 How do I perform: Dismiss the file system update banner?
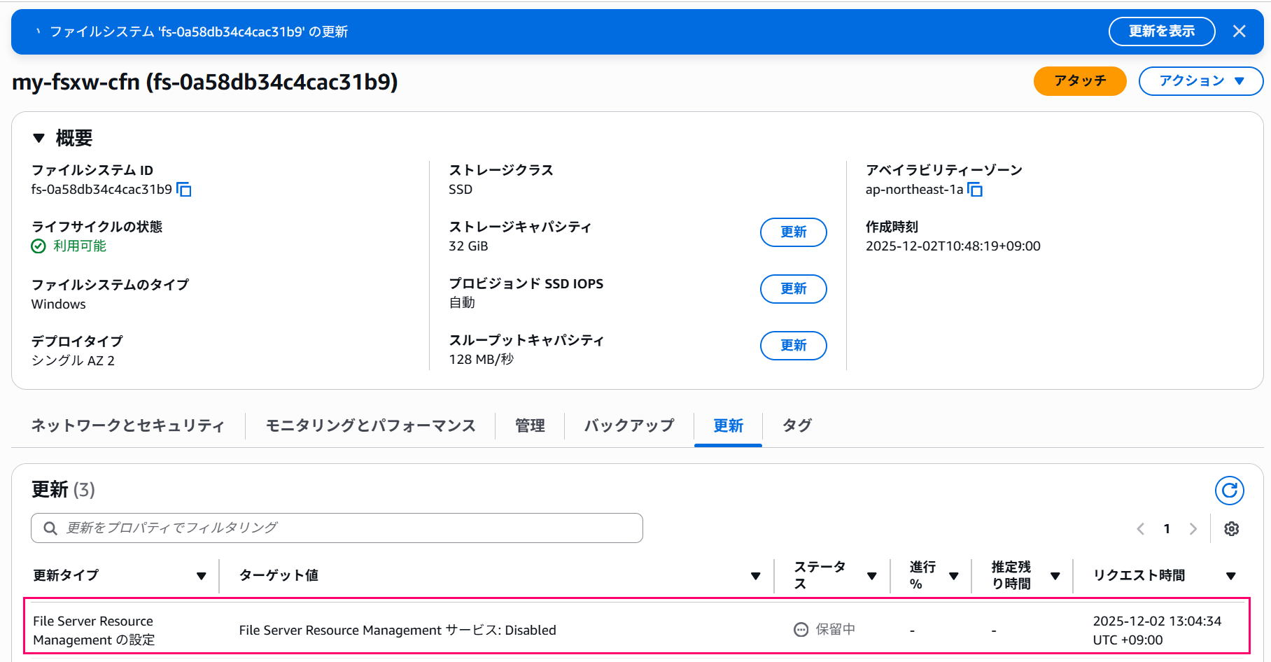pos(1240,31)
